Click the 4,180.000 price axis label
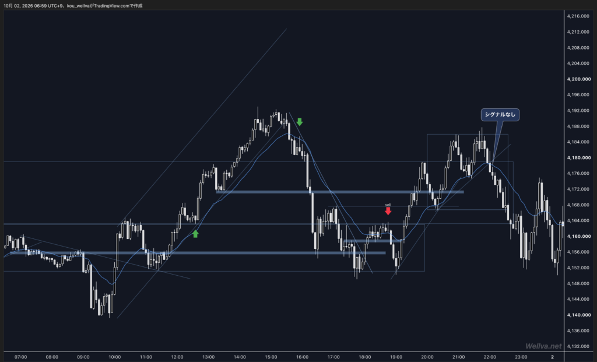This screenshot has height=362, width=597. point(579,157)
